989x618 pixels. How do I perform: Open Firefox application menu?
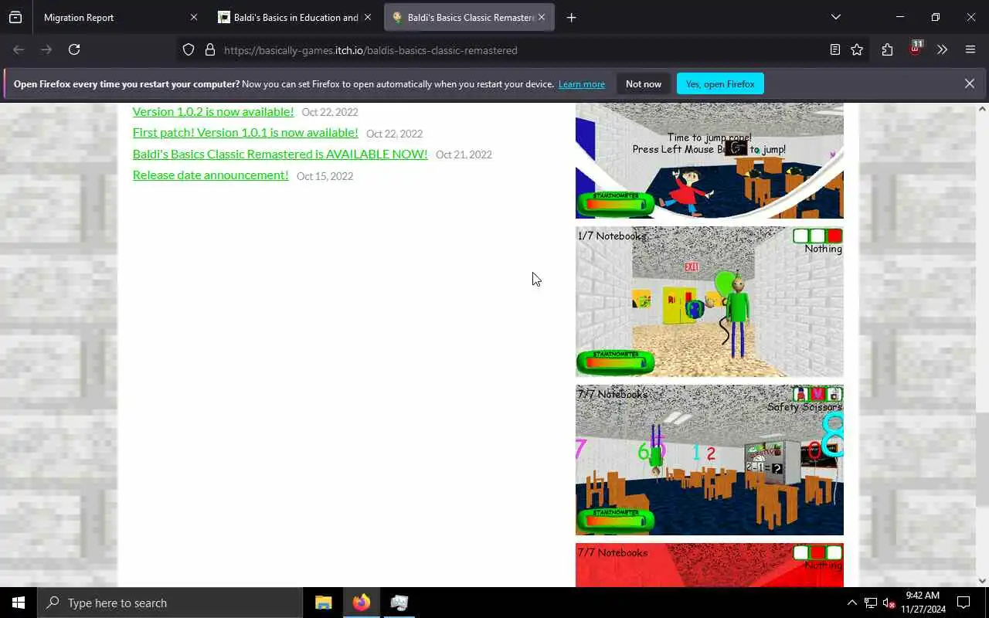click(x=970, y=49)
